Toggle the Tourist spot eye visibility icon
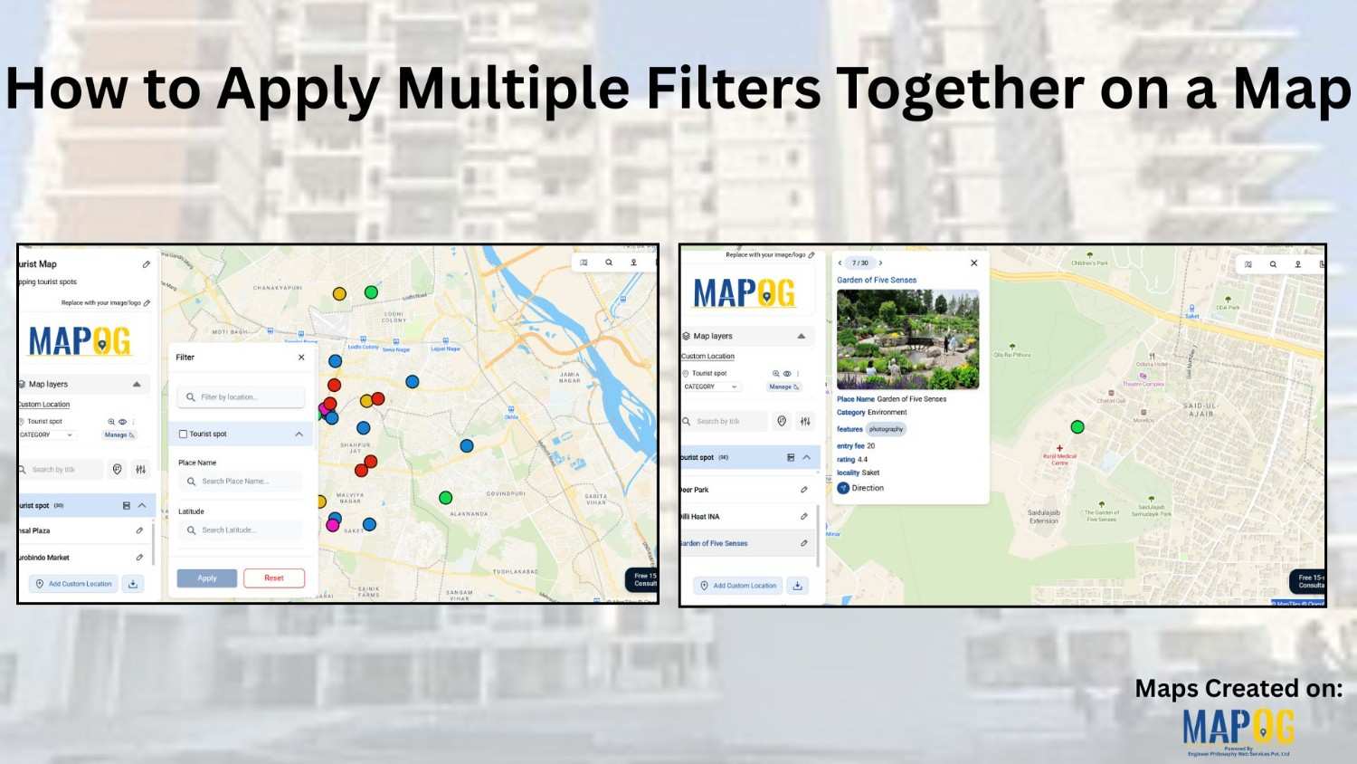Image resolution: width=1357 pixels, height=764 pixels. (121, 420)
